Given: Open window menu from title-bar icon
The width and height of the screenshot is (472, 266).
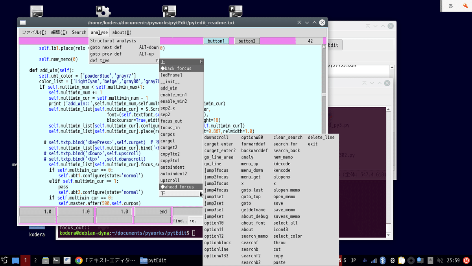Looking at the screenshot, I should [22, 22].
